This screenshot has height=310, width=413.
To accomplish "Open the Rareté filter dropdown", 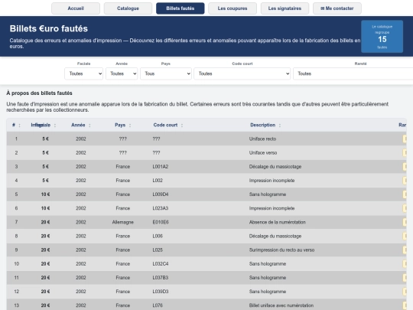I will click(x=353, y=73).
